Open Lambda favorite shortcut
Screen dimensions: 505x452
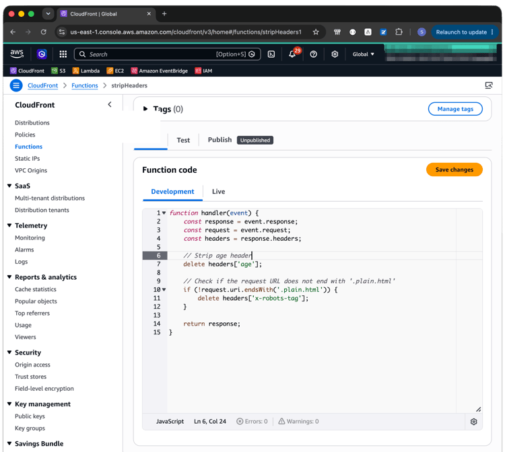(x=86, y=71)
